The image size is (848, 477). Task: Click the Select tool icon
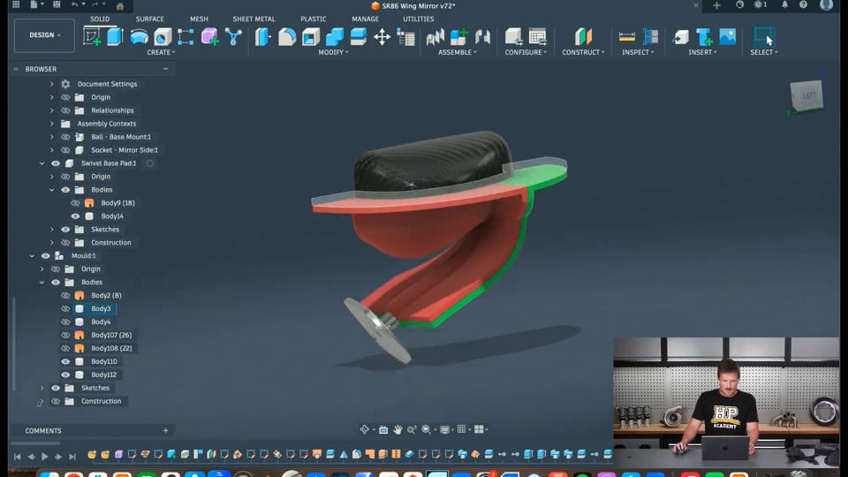pyautogui.click(x=764, y=36)
